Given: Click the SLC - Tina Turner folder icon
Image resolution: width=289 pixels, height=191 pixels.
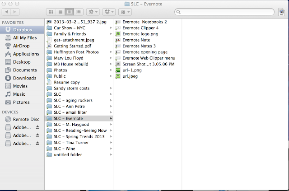Looking at the screenshot, I should [x=49, y=143].
